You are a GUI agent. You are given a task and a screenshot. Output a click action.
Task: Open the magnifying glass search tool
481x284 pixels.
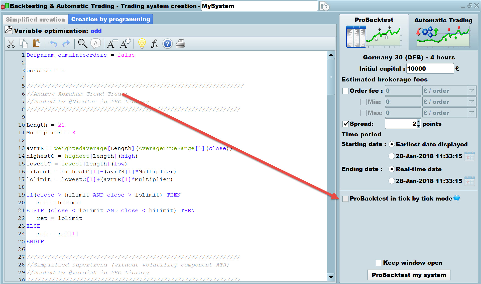[82, 44]
